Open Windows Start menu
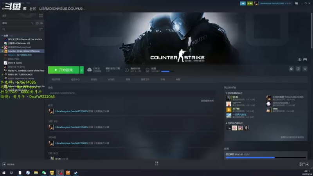This screenshot has width=313, height=176. click(x=4, y=172)
